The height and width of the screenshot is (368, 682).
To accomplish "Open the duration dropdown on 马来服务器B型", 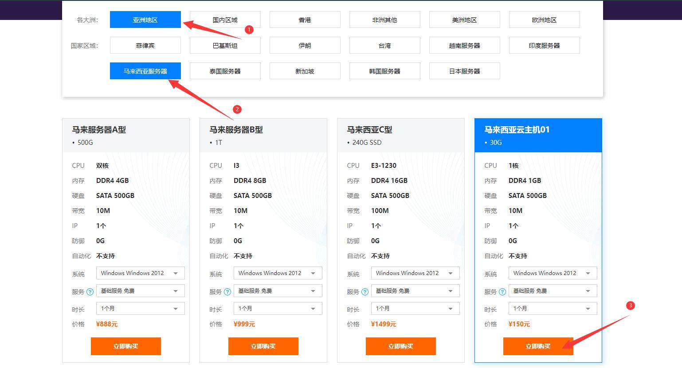I will click(278, 308).
